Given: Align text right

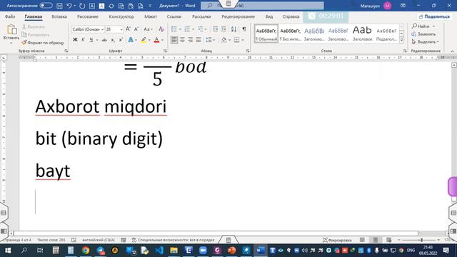Looking at the screenshot, I should coord(191,40).
